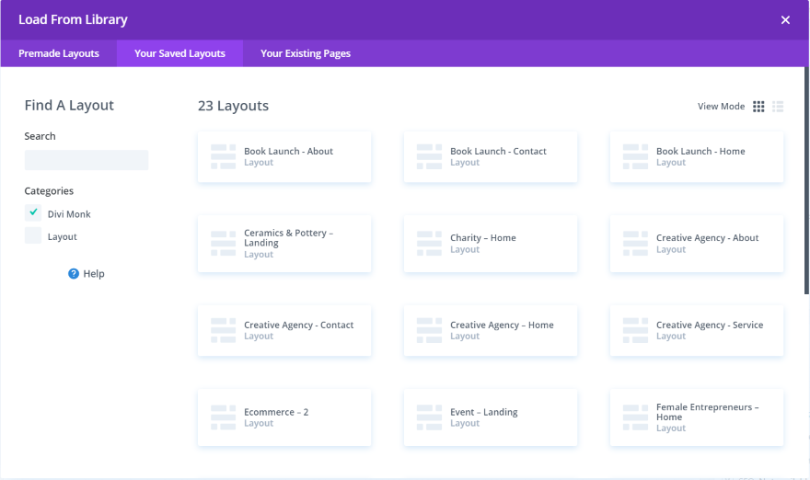Click Creative Agency - Service layout icon

click(x=635, y=330)
